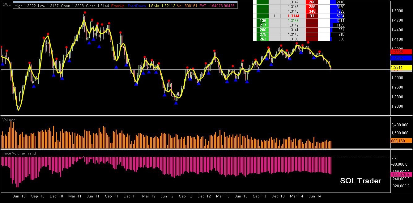Screen dimensions: 413x203
Task: Click the volume profile value 4269
Action: coord(340,11)
